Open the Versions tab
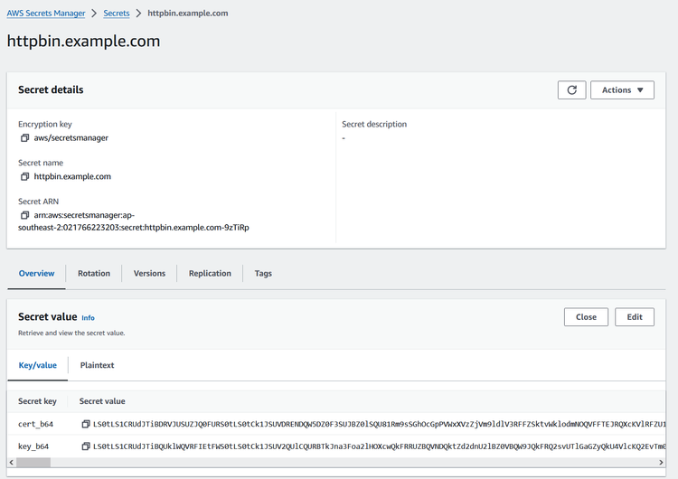The image size is (678, 479). 149,274
